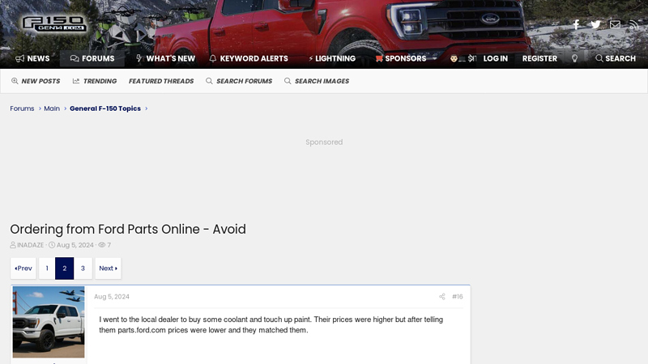
Task: Go to Main breadcrumb
Action: [52, 108]
